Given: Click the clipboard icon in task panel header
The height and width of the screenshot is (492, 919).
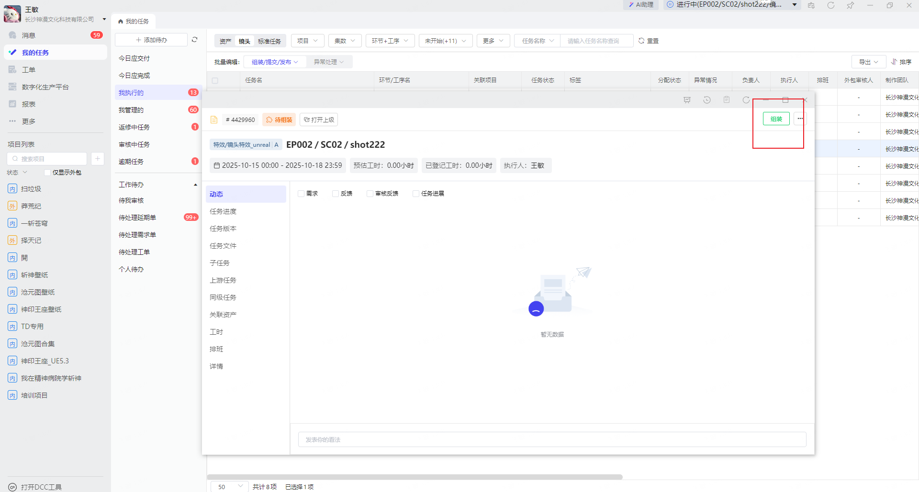Looking at the screenshot, I should 726,100.
